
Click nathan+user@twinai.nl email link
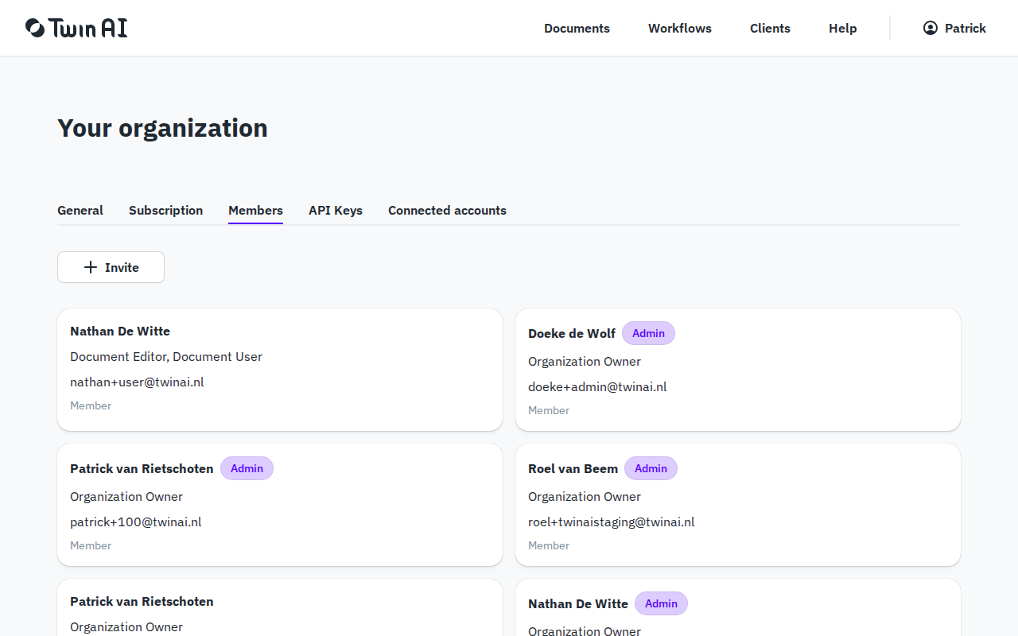[136, 382]
